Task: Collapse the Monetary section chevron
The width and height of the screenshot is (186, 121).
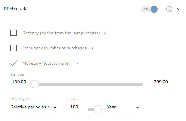Action: (77, 63)
